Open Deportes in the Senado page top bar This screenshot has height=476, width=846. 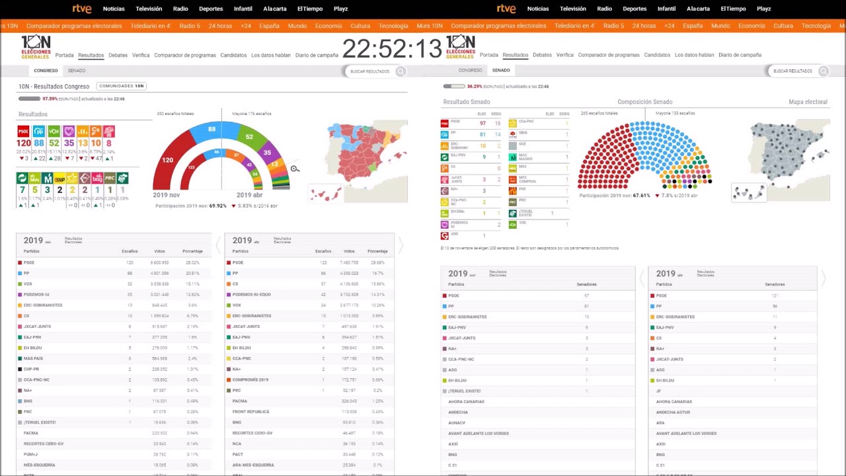click(634, 9)
